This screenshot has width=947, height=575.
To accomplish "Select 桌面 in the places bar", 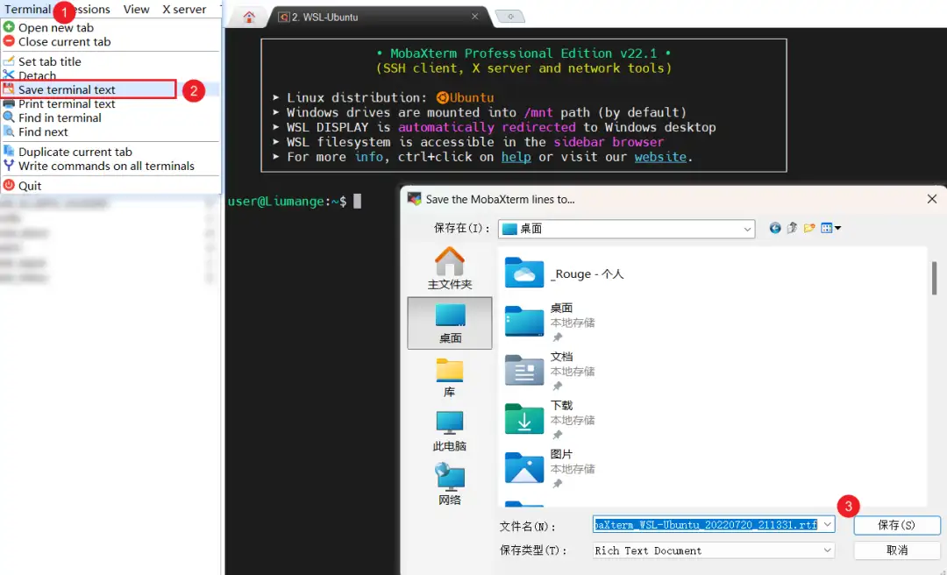I will (x=449, y=323).
